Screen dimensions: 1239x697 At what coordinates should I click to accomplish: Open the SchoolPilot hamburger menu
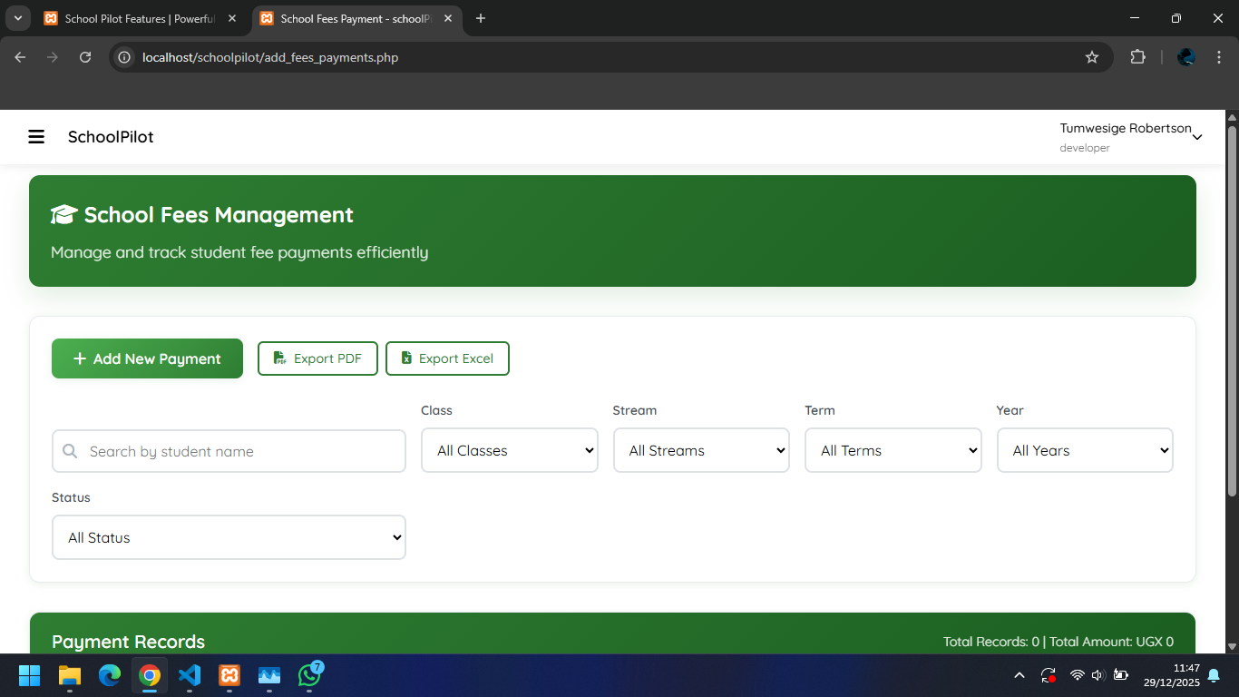(36, 136)
